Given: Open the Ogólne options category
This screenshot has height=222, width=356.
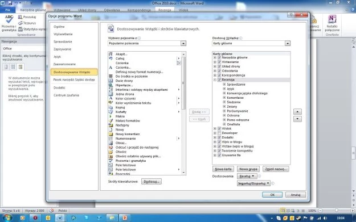Looking at the screenshot, I should [x=59, y=27].
